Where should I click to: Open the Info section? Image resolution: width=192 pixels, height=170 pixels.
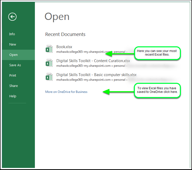click(12, 34)
